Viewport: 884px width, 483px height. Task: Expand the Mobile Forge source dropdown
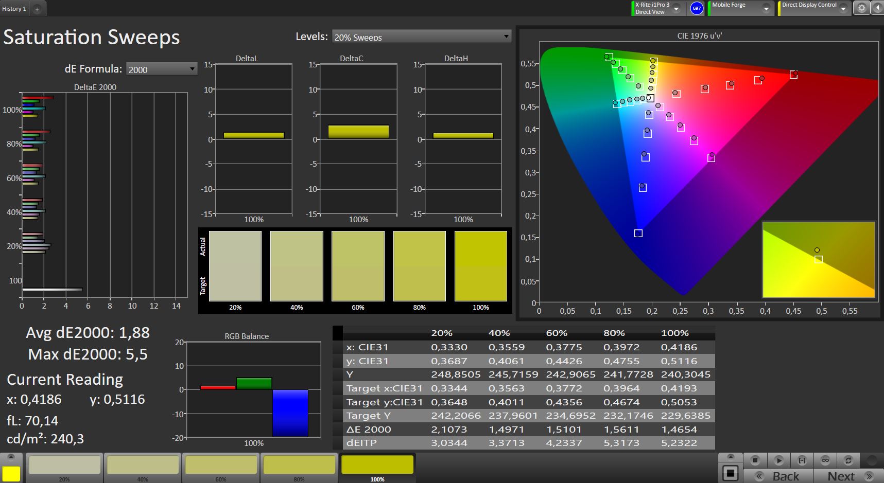coord(766,9)
